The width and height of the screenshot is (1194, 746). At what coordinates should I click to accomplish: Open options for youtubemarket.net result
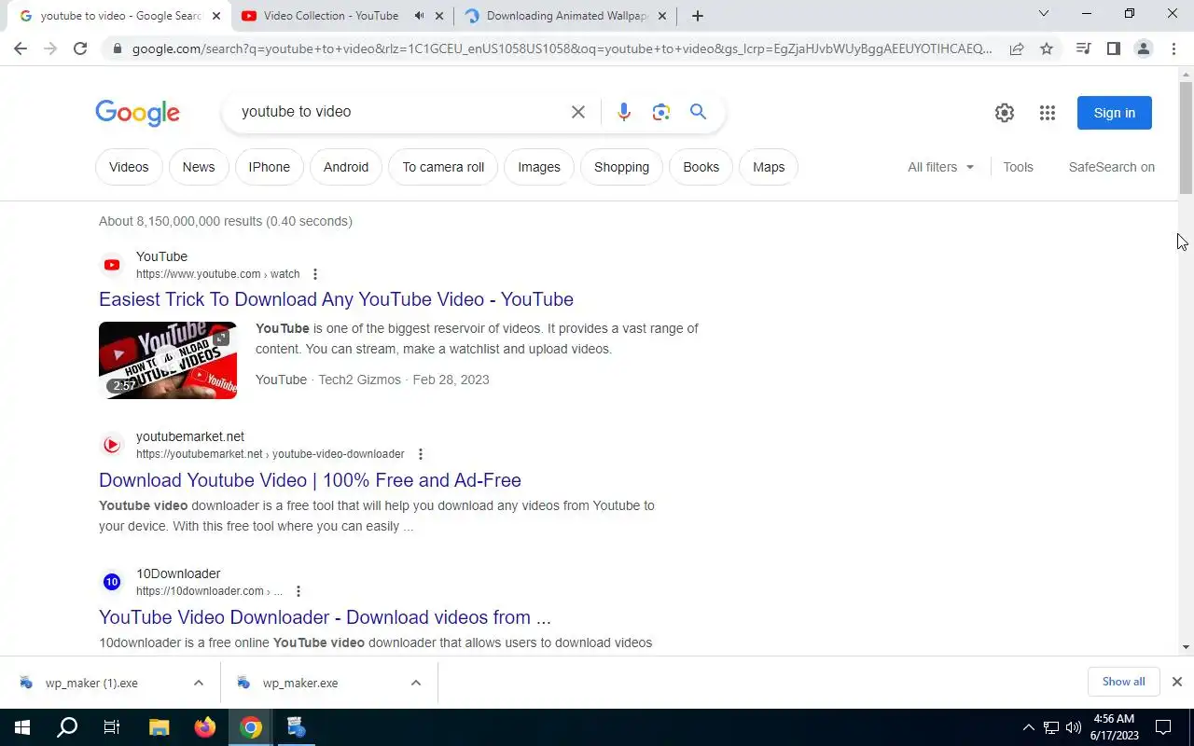pos(420,454)
